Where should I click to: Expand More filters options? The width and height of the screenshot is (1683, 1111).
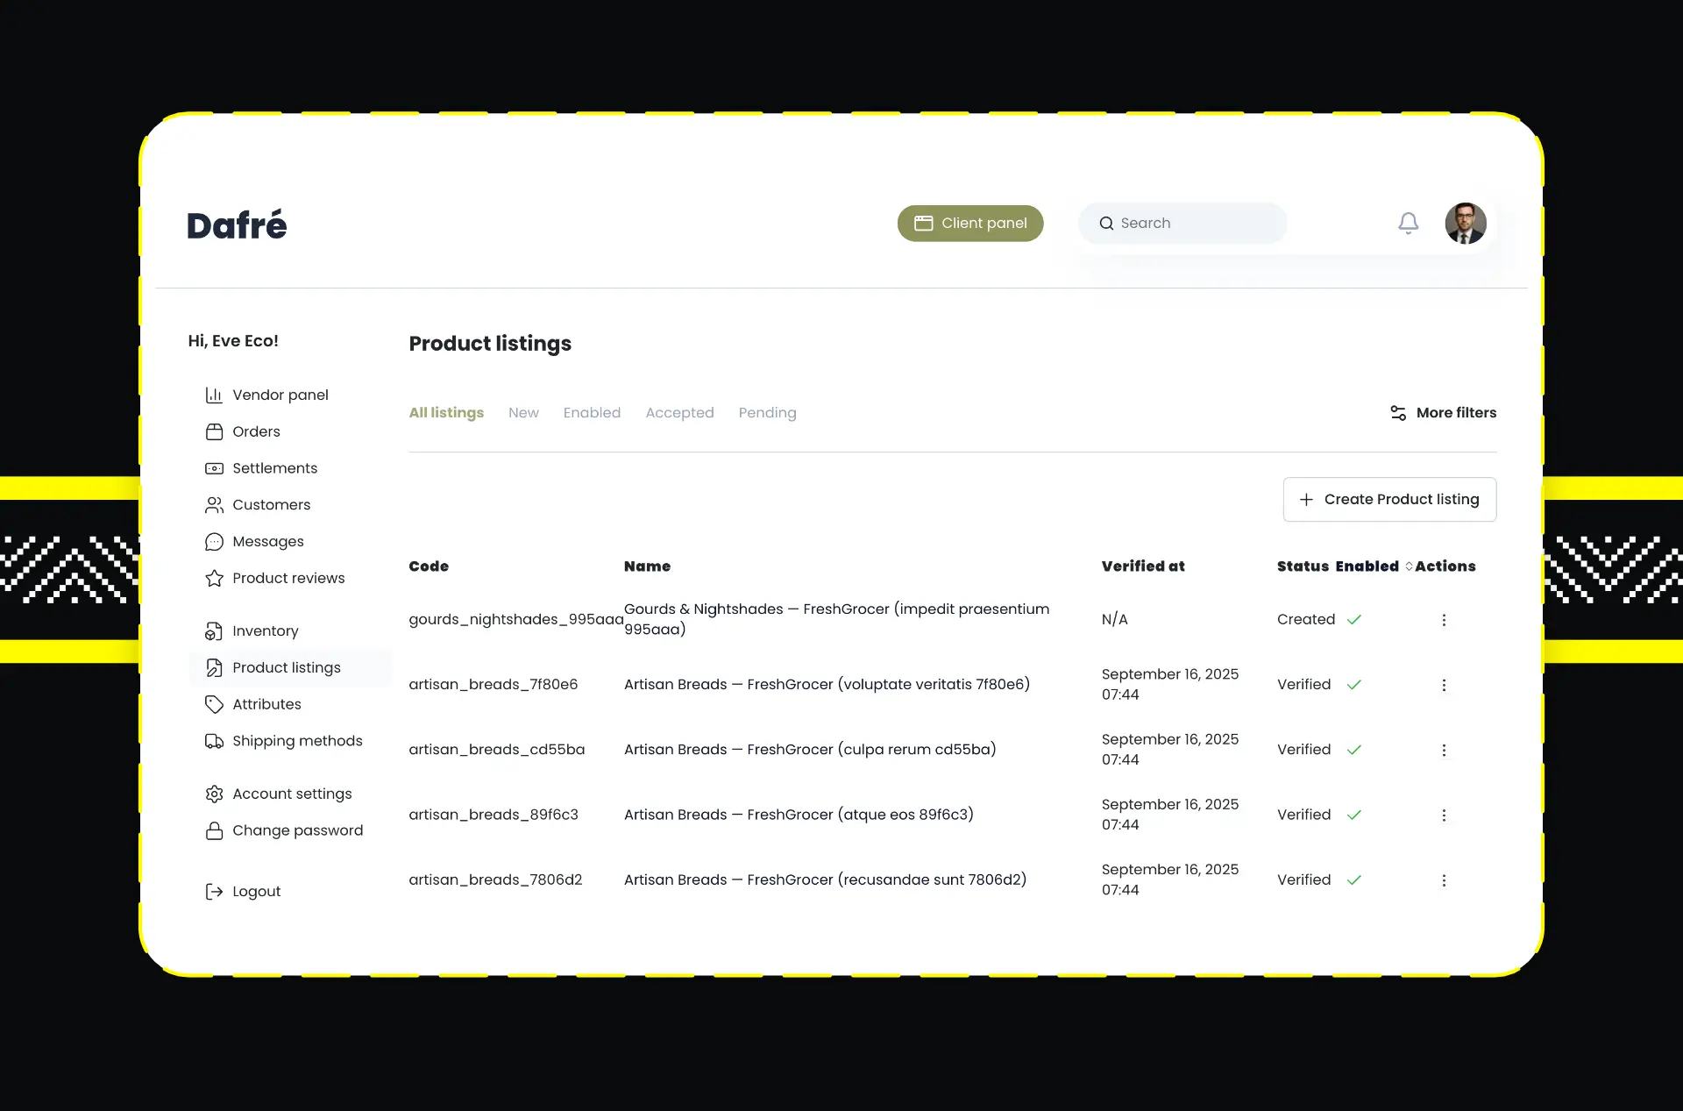click(1443, 413)
